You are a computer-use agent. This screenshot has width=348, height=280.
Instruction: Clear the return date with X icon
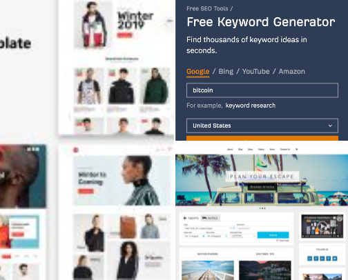tap(226, 236)
